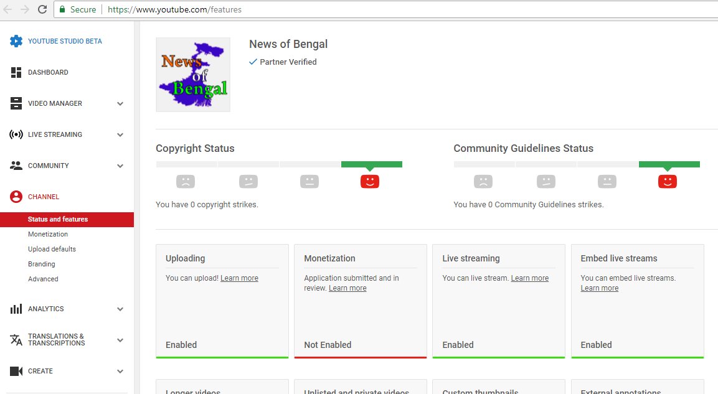Reload the page with browser refresh icon
718x394 pixels.
(42, 9)
